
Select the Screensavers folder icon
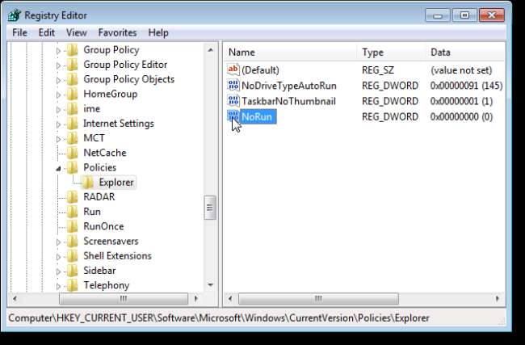click(72, 242)
